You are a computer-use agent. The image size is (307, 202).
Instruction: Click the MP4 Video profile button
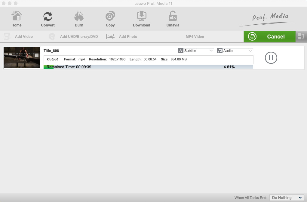[195, 37]
